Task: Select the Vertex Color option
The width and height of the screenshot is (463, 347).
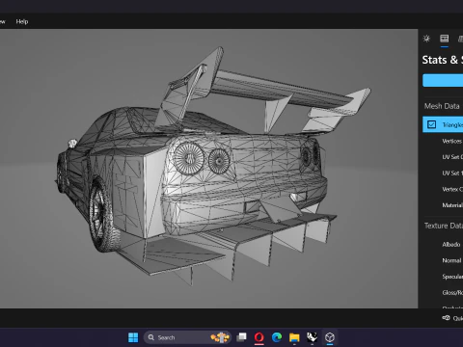Action: pyautogui.click(x=452, y=189)
